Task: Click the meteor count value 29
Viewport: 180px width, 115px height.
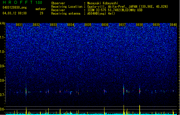Action: point(41,13)
